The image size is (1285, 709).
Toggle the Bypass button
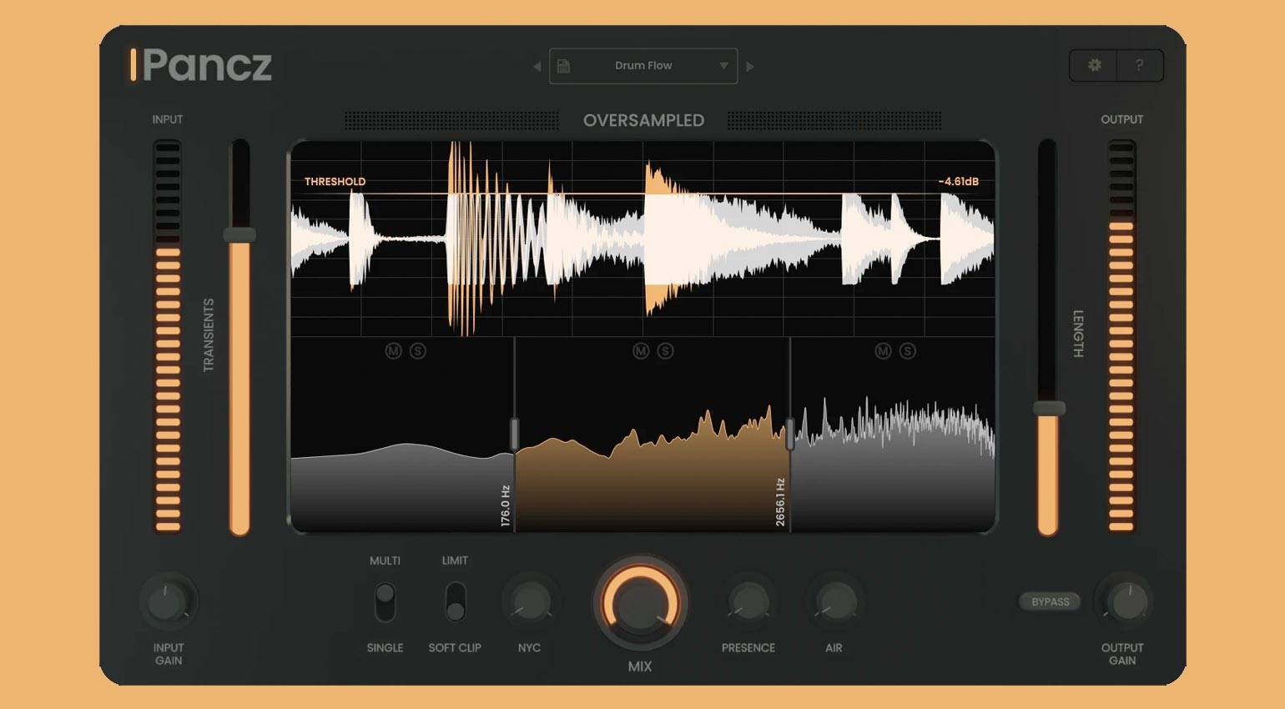(x=1050, y=601)
